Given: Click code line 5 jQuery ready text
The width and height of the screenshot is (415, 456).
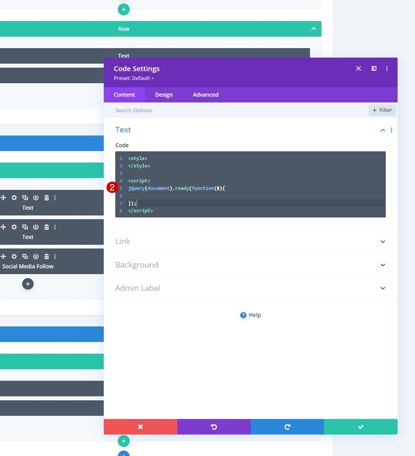Looking at the screenshot, I should click(x=176, y=188).
